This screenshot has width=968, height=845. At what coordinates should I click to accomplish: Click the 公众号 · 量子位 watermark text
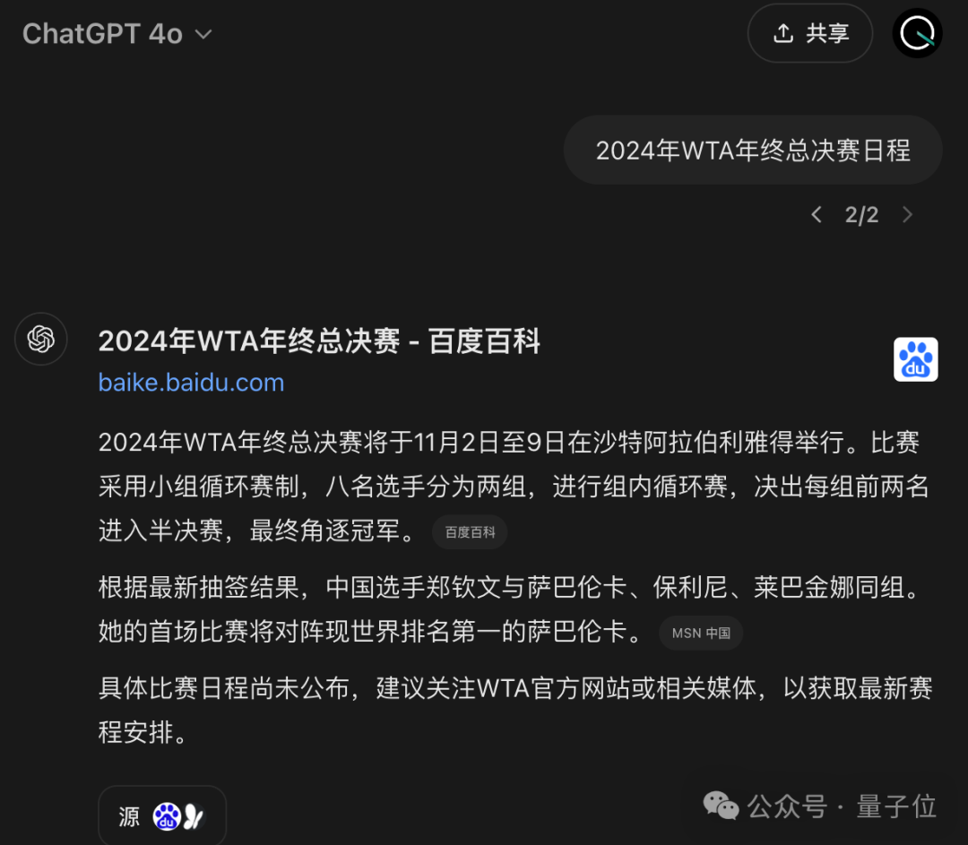[842, 806]
